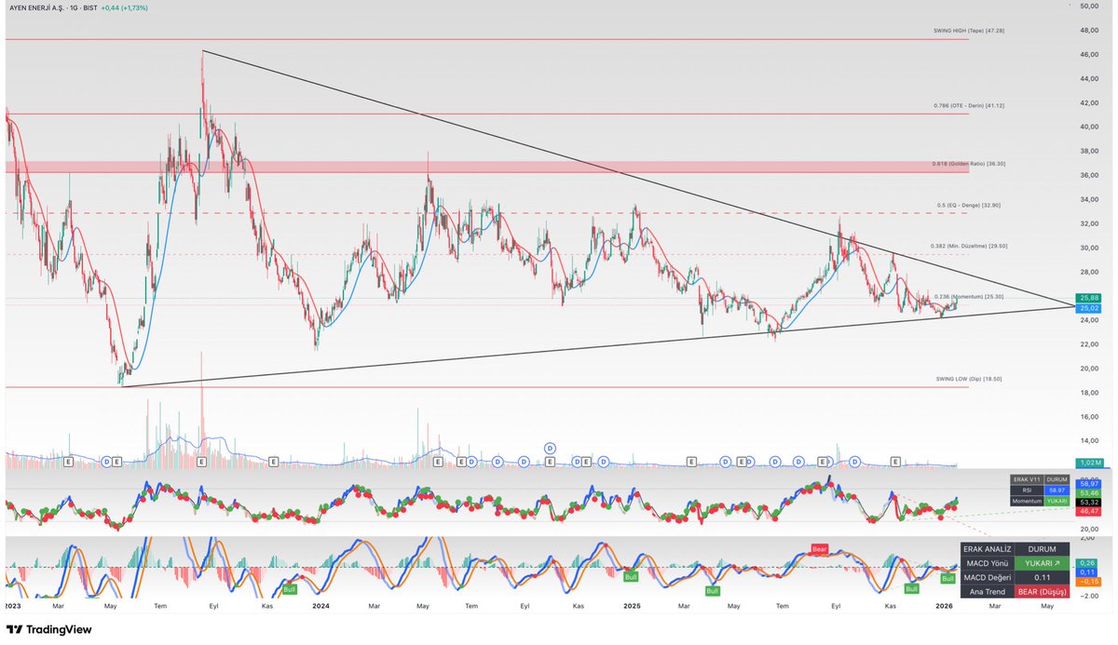
Task: Click the black 53,32 axis tag
Action: click(1088, 503)
